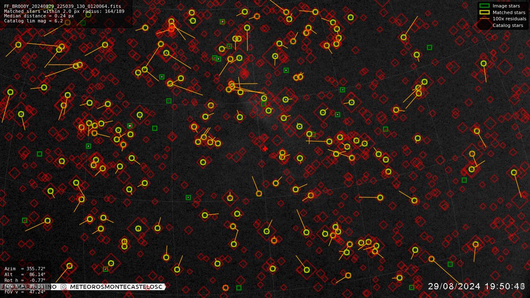Click the 29/08/2024 19:50:48 timestamp
This screenshot has width=530, height=298.
(477, 286)
